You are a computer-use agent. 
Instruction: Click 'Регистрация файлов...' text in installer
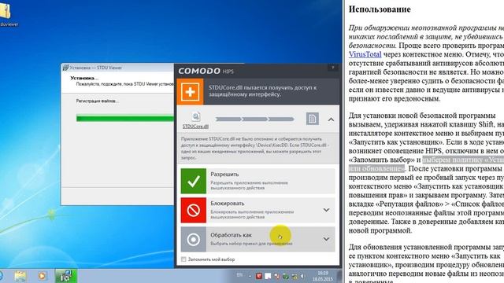click(98, 101)
